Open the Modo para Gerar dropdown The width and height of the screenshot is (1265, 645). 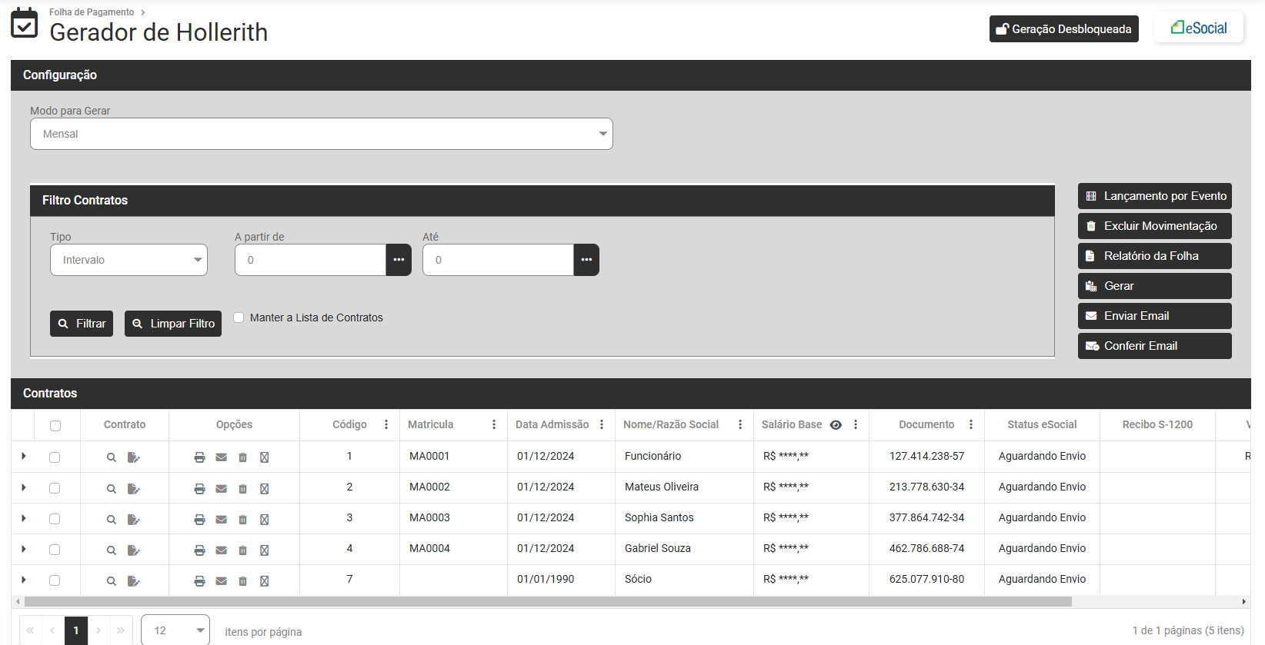[x=321, y=134]
